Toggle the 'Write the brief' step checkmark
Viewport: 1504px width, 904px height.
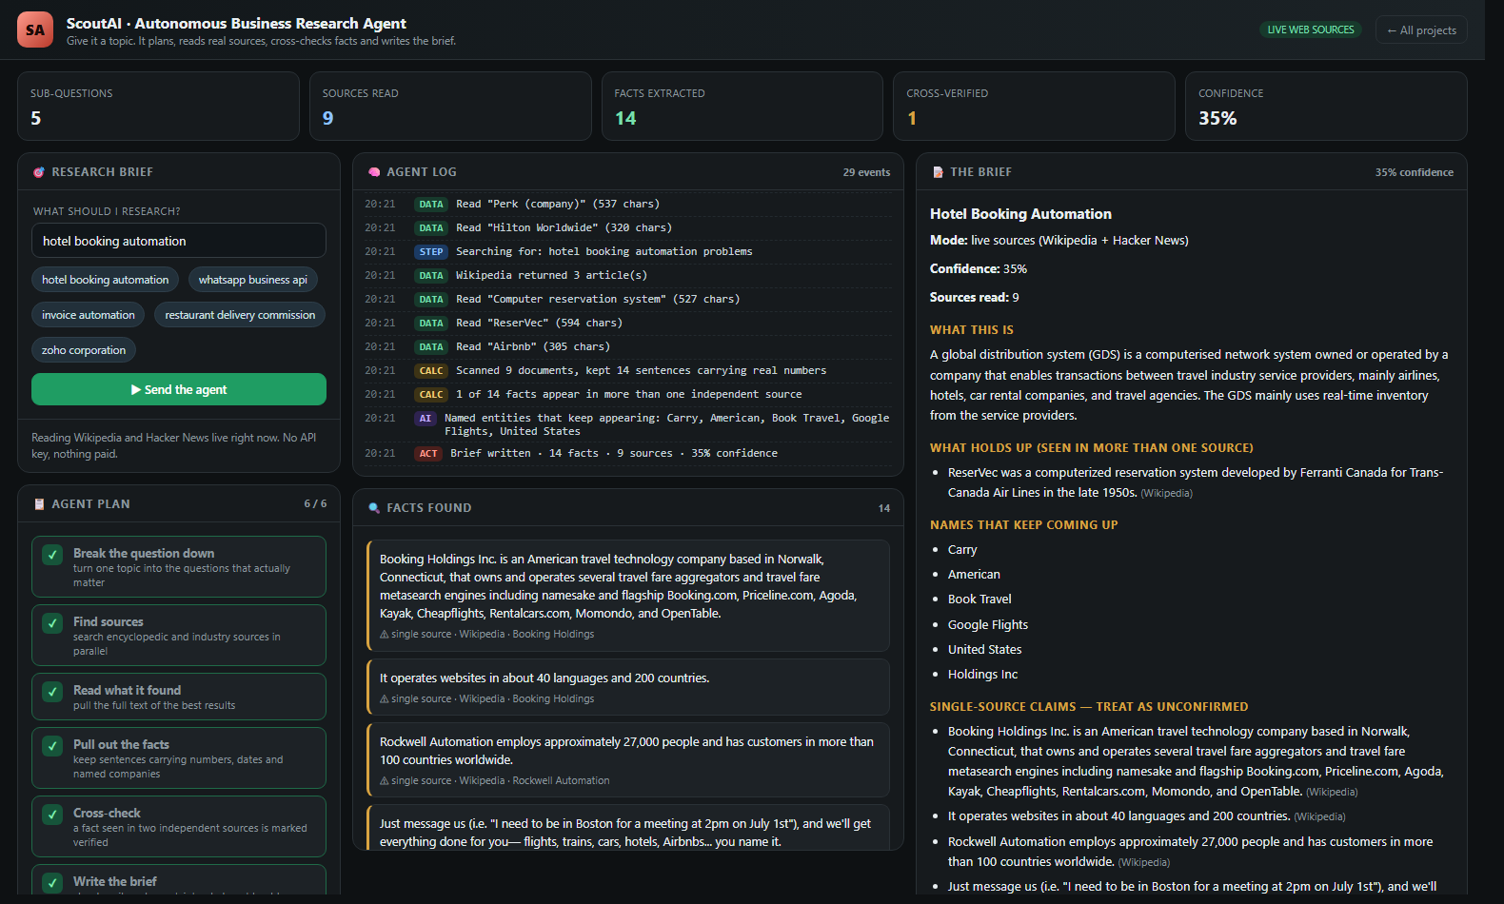(53, 882)
